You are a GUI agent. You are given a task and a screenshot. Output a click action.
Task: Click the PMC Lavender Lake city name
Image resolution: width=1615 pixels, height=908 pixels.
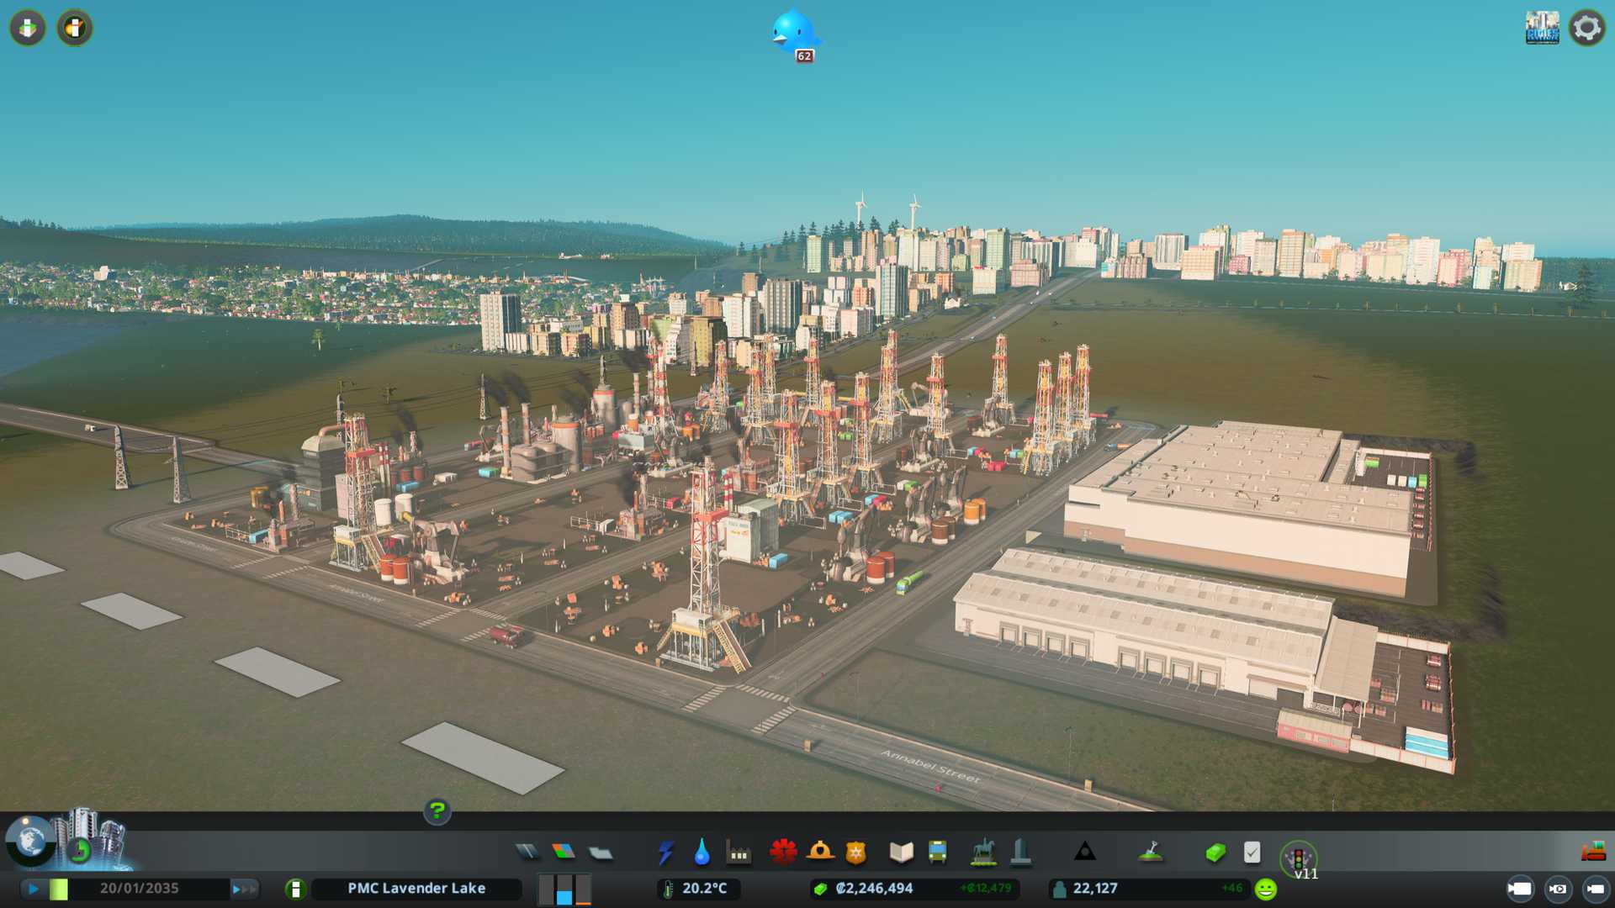point(416,889)
